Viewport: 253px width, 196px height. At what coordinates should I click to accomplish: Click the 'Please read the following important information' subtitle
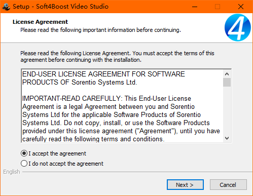(x=100, y=30)
